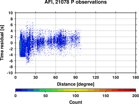Image resolution: width=139 pixels, height=104 pixels.
Task: Pick the dark blue end of the colorbar
Action: coord(19,90)
